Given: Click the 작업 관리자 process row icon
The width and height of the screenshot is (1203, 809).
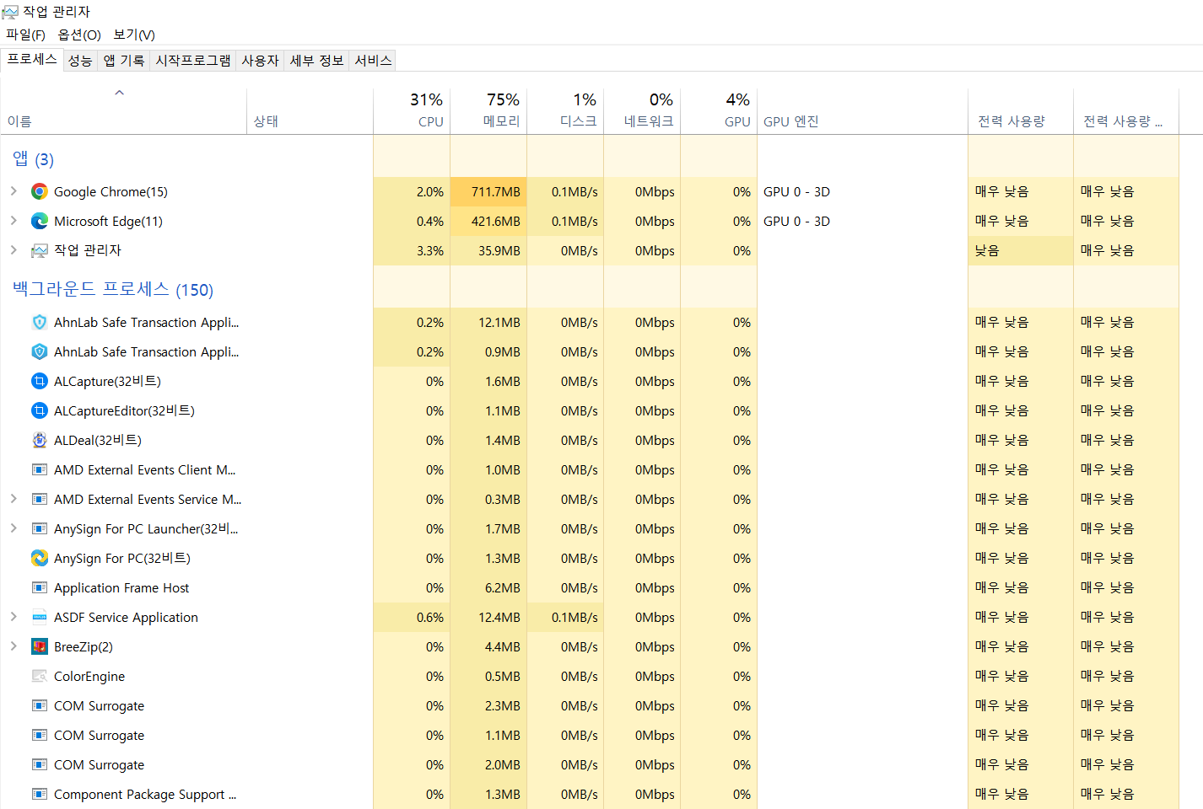Looking at the screenshot, I should (40, 250).
